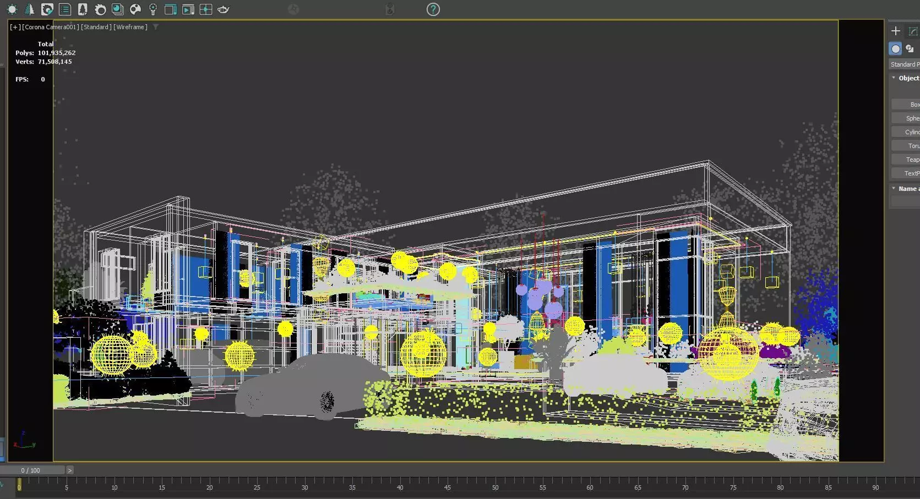The height and width of the screenshot is (499, 920).
Task: Click the tree-on-page proxy icon
Action: coord(83,9)
